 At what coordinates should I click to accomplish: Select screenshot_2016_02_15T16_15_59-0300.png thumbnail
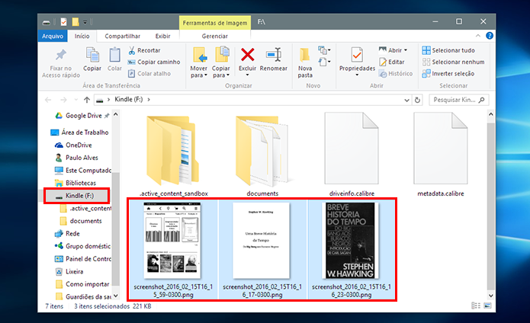pyautogui.click(x=172, y=241)
